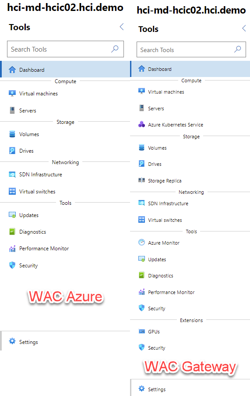Image resolution: width=250 pixels, height=396 pixels.
Task: Click Diagnostics icon in WAC Azure panel
Action: (12, 231)
